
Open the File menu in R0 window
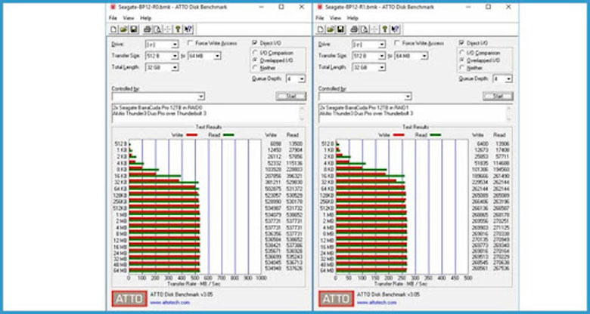[113, 18]
